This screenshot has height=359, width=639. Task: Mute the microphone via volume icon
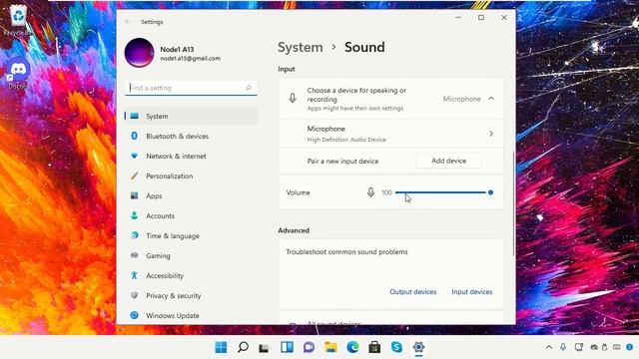pyautogui.click(x=370, y=192)
